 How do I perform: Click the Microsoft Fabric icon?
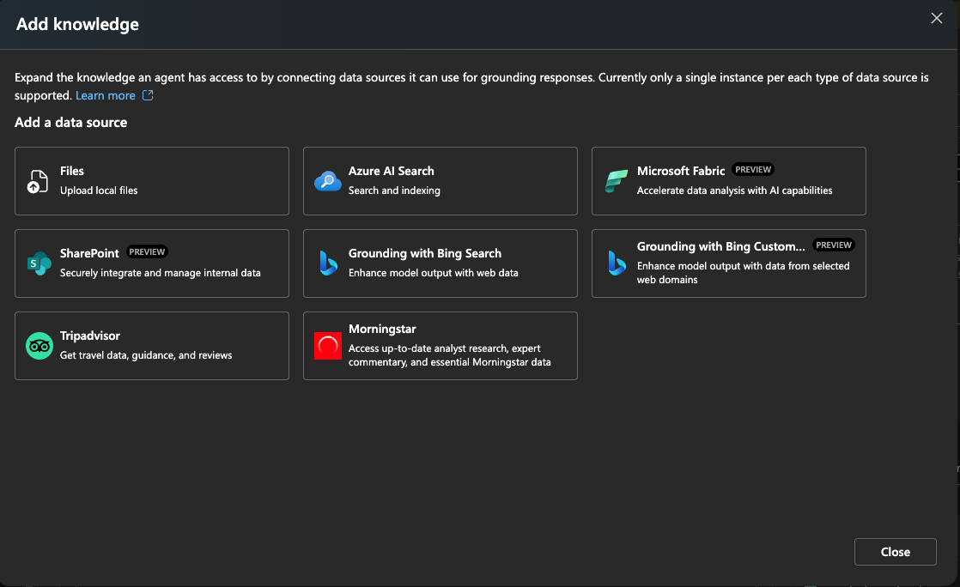click(616, 180)
